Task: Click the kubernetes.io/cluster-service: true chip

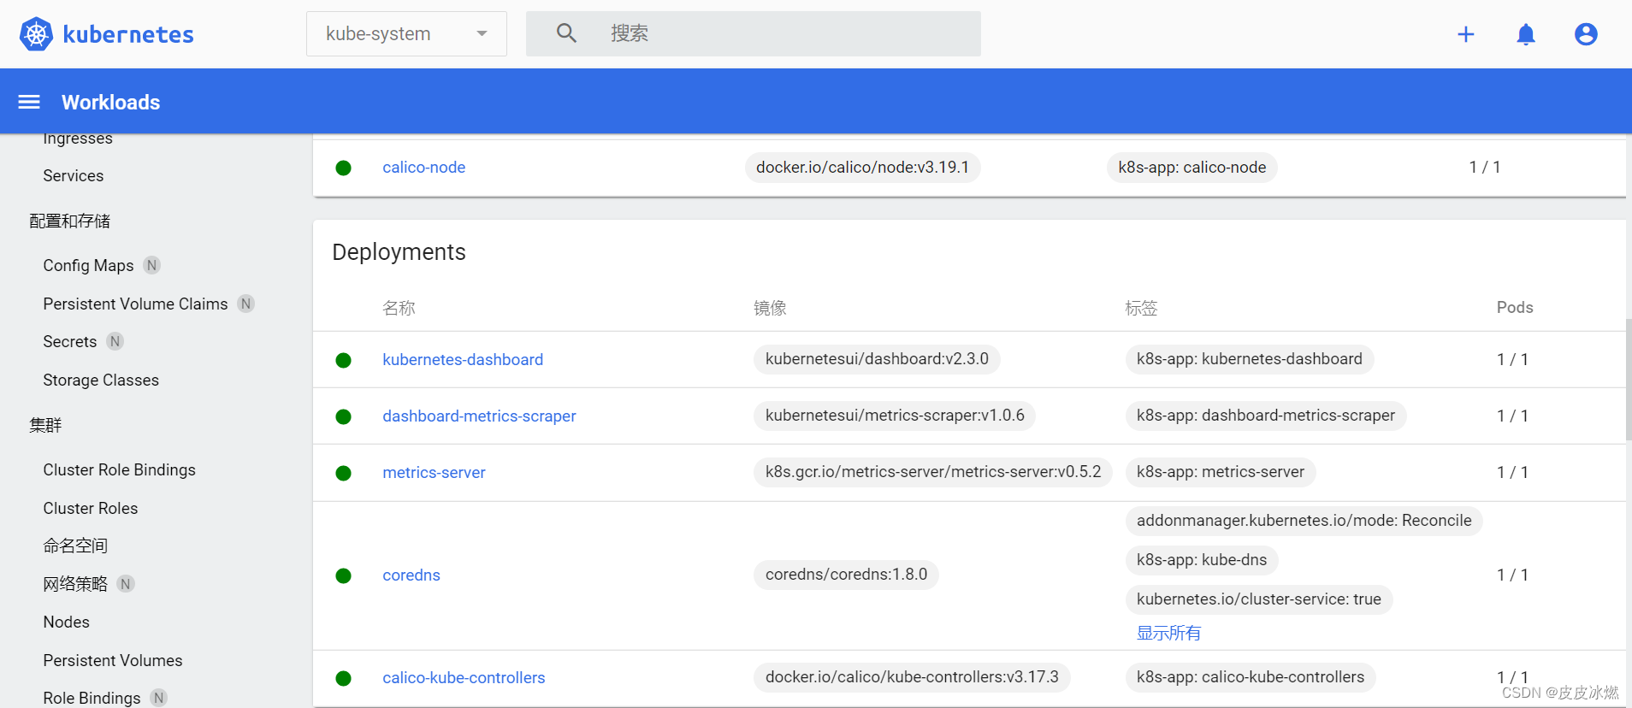Action: tap(1259, 599)
